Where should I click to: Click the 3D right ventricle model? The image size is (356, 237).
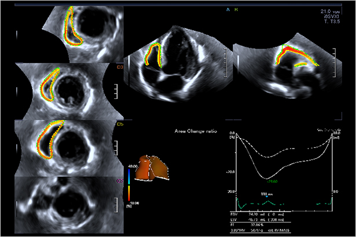pos(156,168)
